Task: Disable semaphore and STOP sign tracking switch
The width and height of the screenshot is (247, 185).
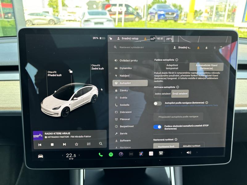Action: click(x=157, y=127)
